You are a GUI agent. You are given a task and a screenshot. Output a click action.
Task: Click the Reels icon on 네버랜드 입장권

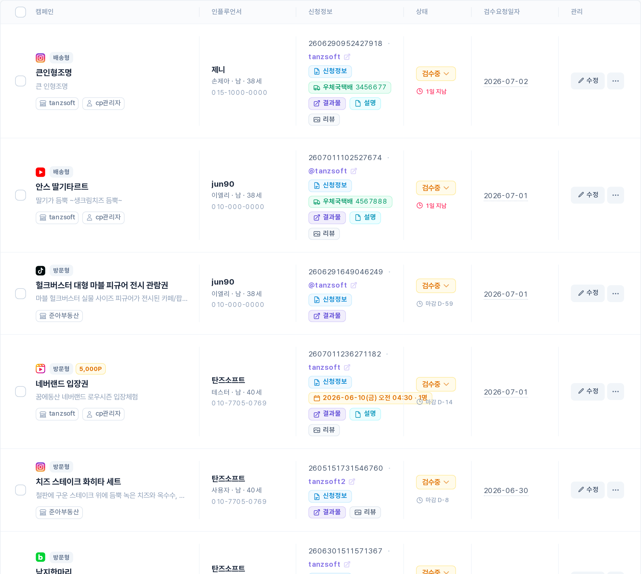point(41,369)
